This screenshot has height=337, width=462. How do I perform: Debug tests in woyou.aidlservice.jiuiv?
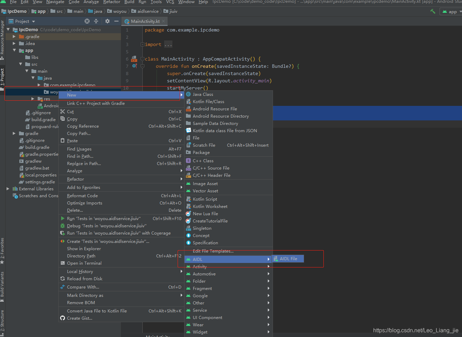coord(121,226)
